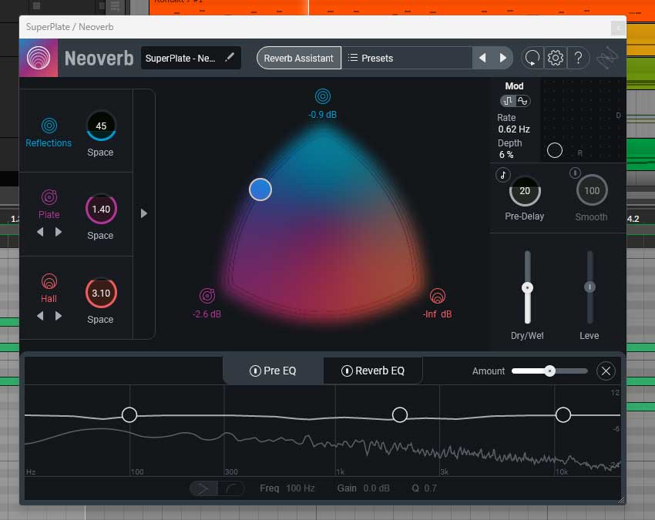Click the Pre-Delay knob showing 20
Image resolution: width=655 pixels, height=520 pixels.
tap(525, 191)
